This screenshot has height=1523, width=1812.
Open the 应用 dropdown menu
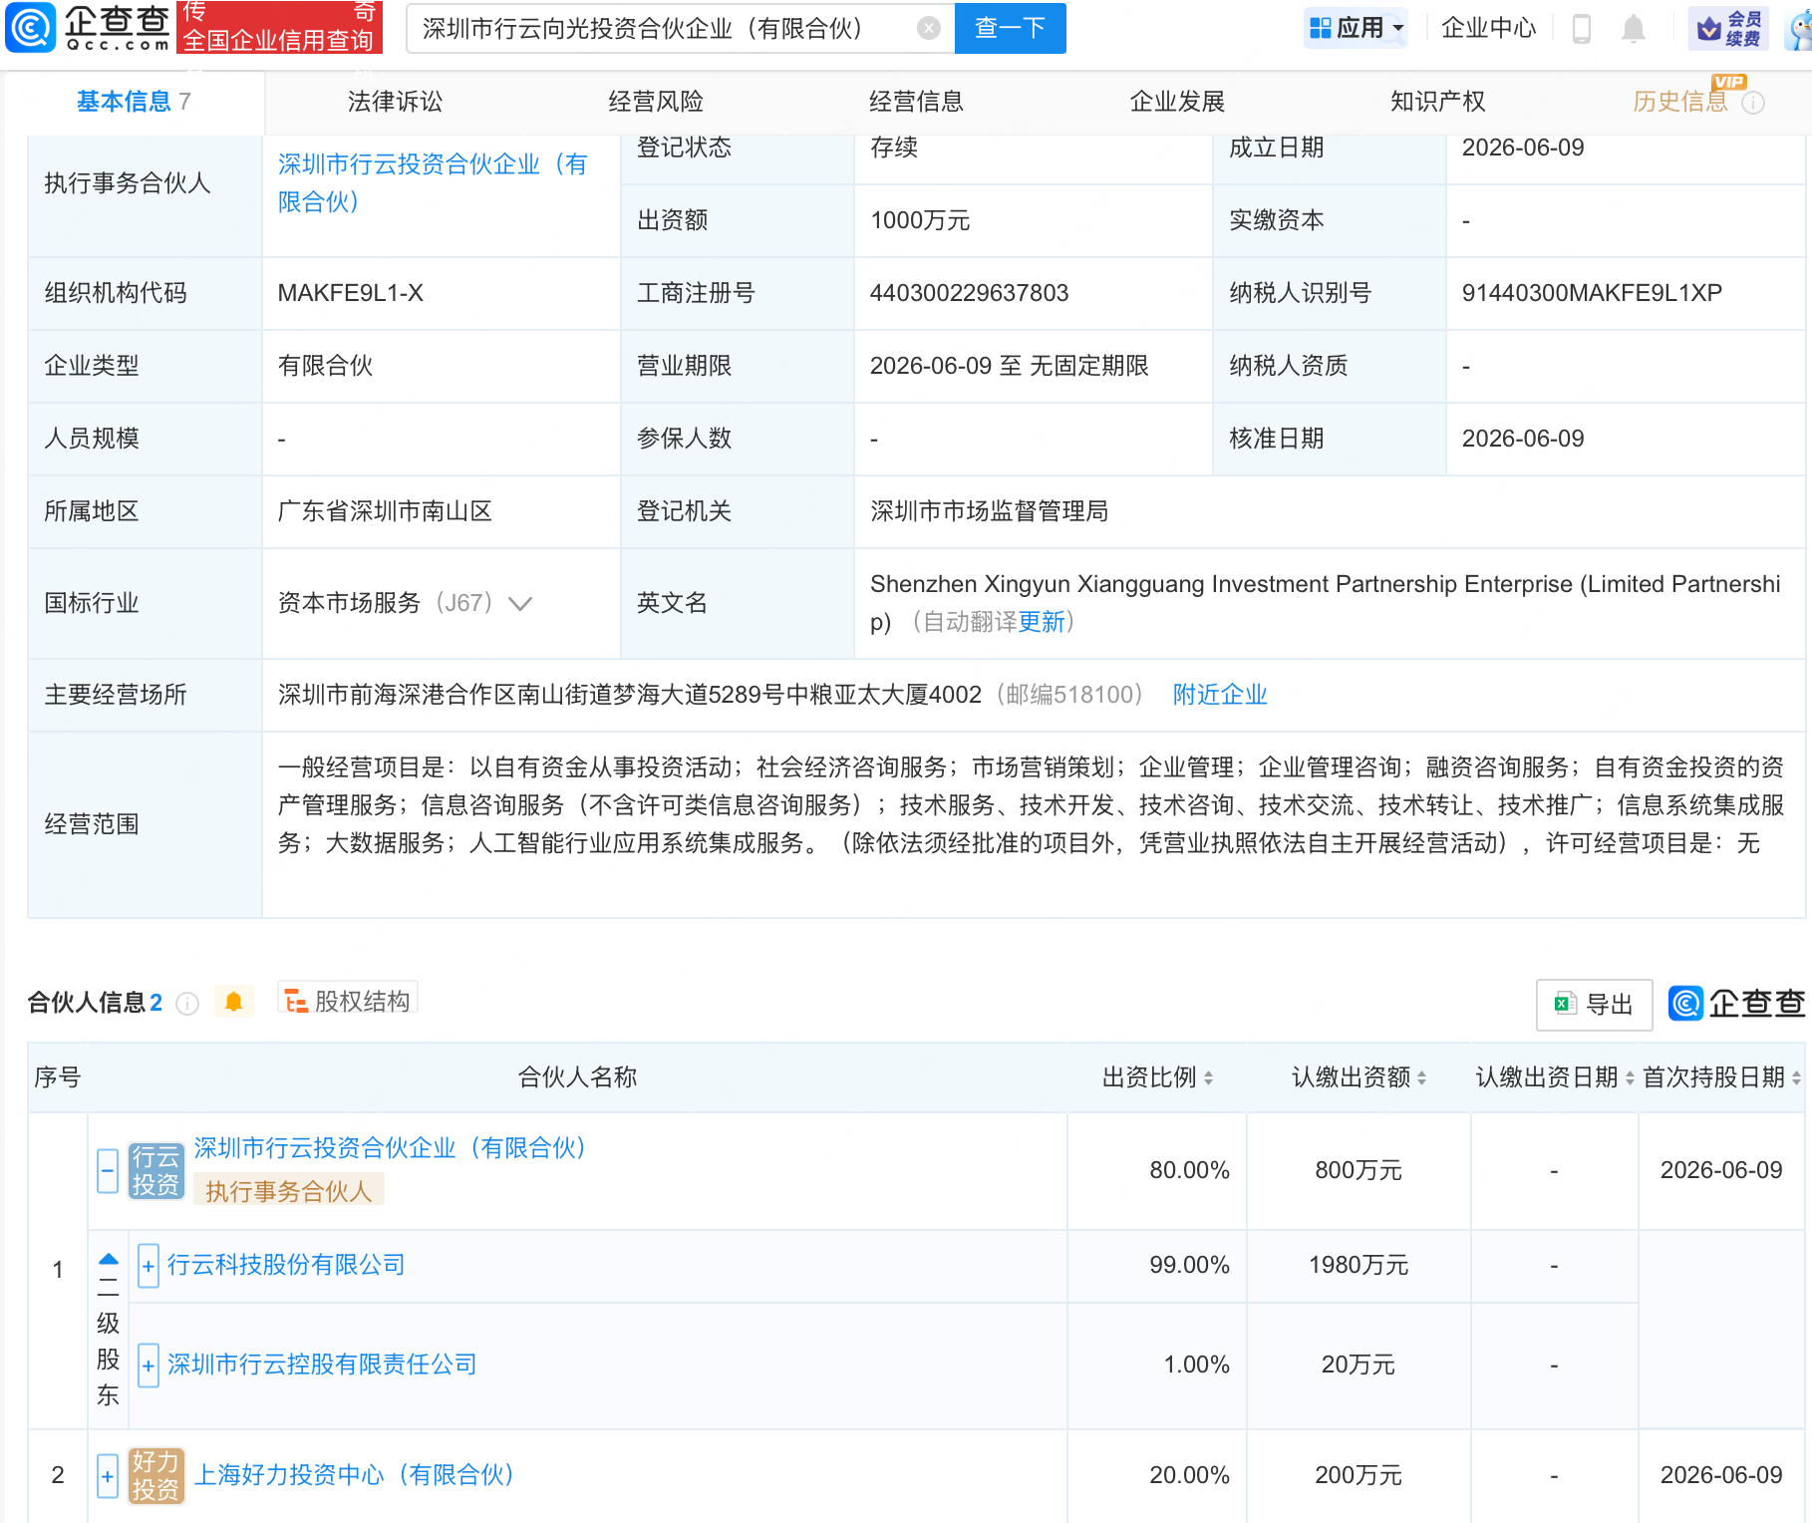(1356, 28)
